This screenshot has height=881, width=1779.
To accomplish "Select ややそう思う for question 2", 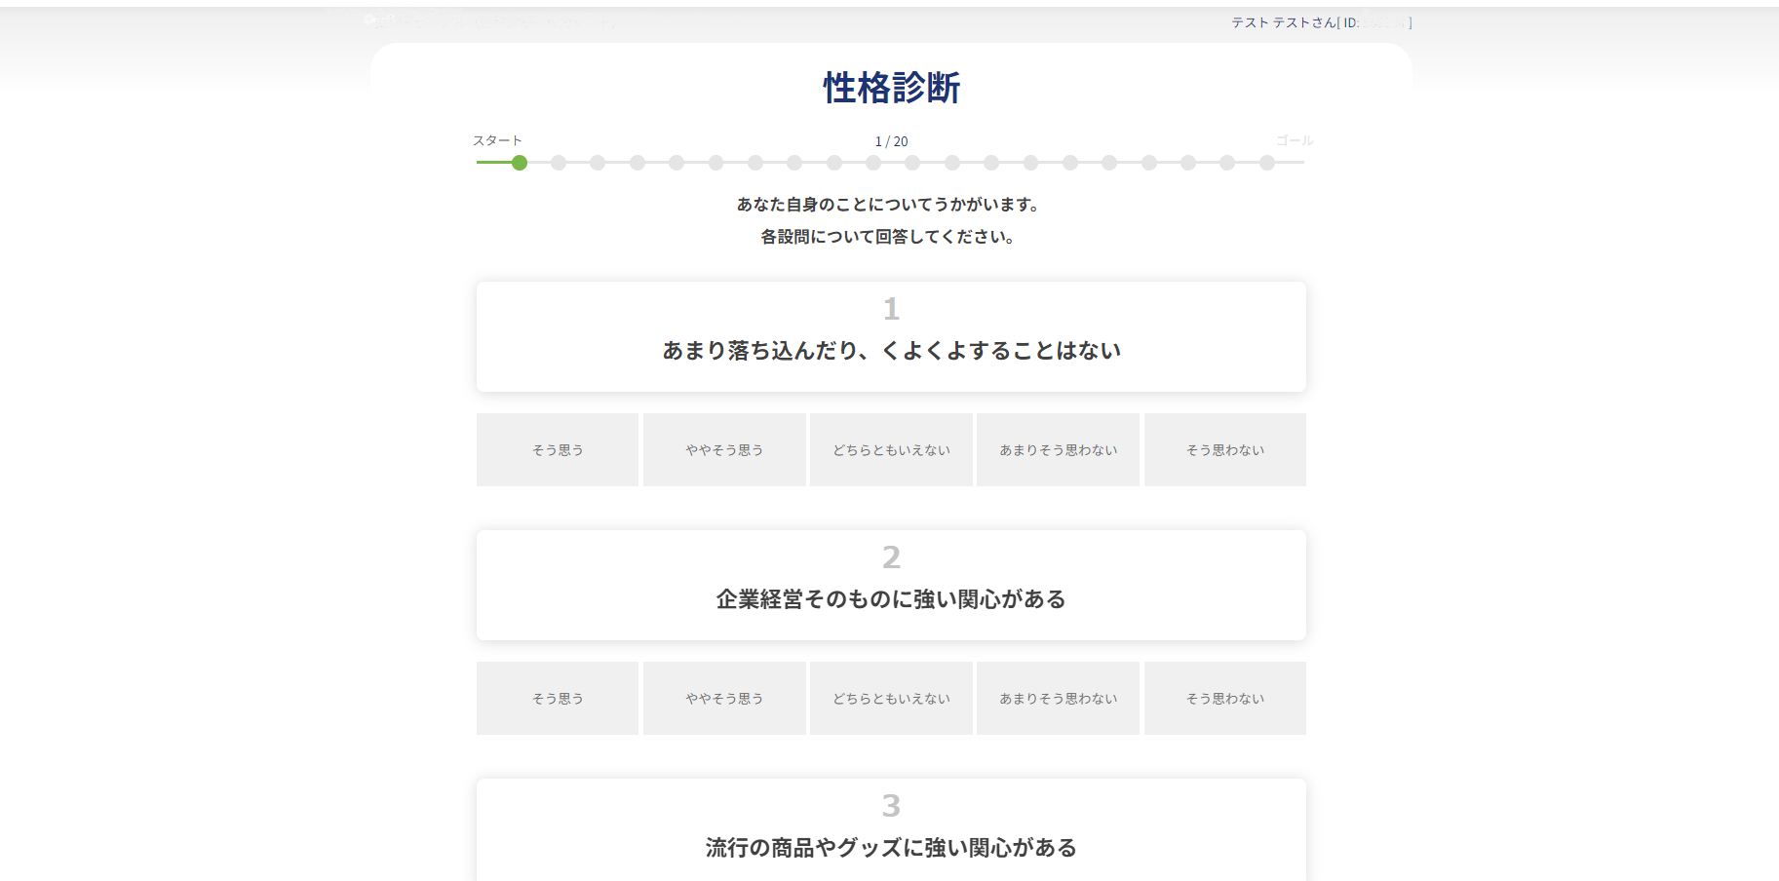I will pos(723,698).
